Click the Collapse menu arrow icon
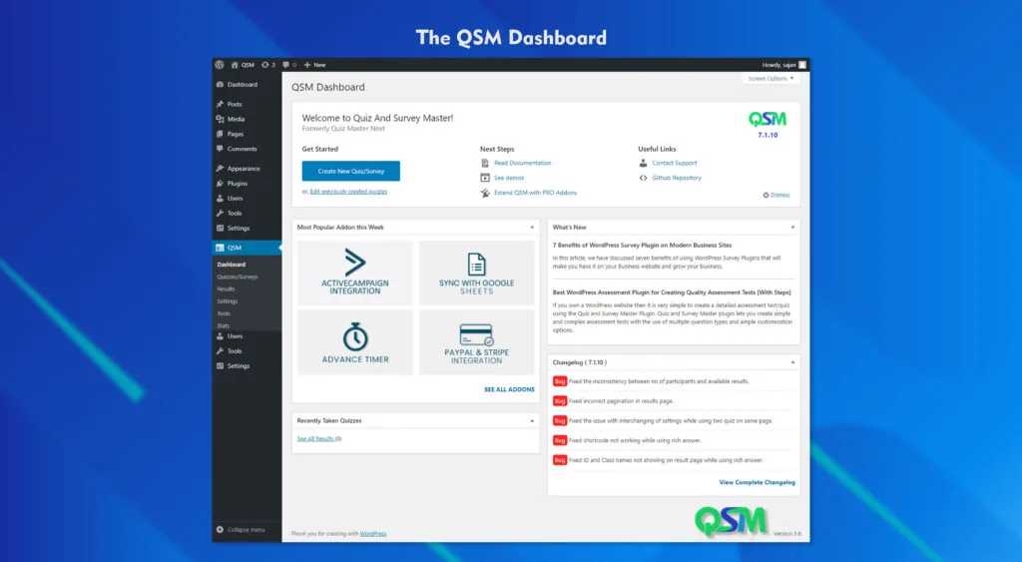The width and height of the screenshot is (1022, 562). point(220,529)
